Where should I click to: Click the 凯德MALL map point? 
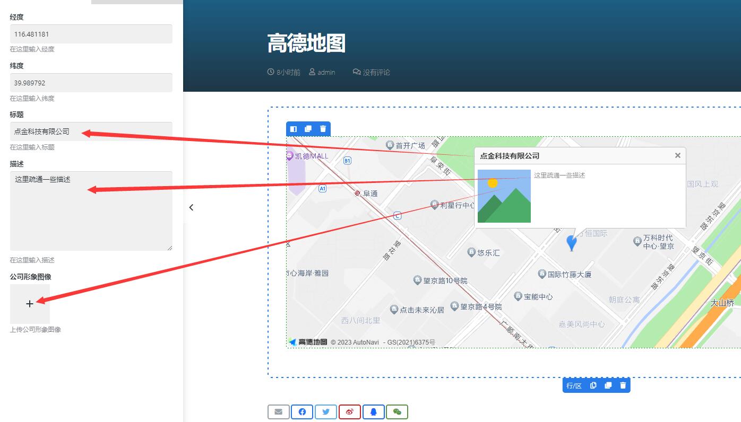pyautogui.click(x=307, y=156)
